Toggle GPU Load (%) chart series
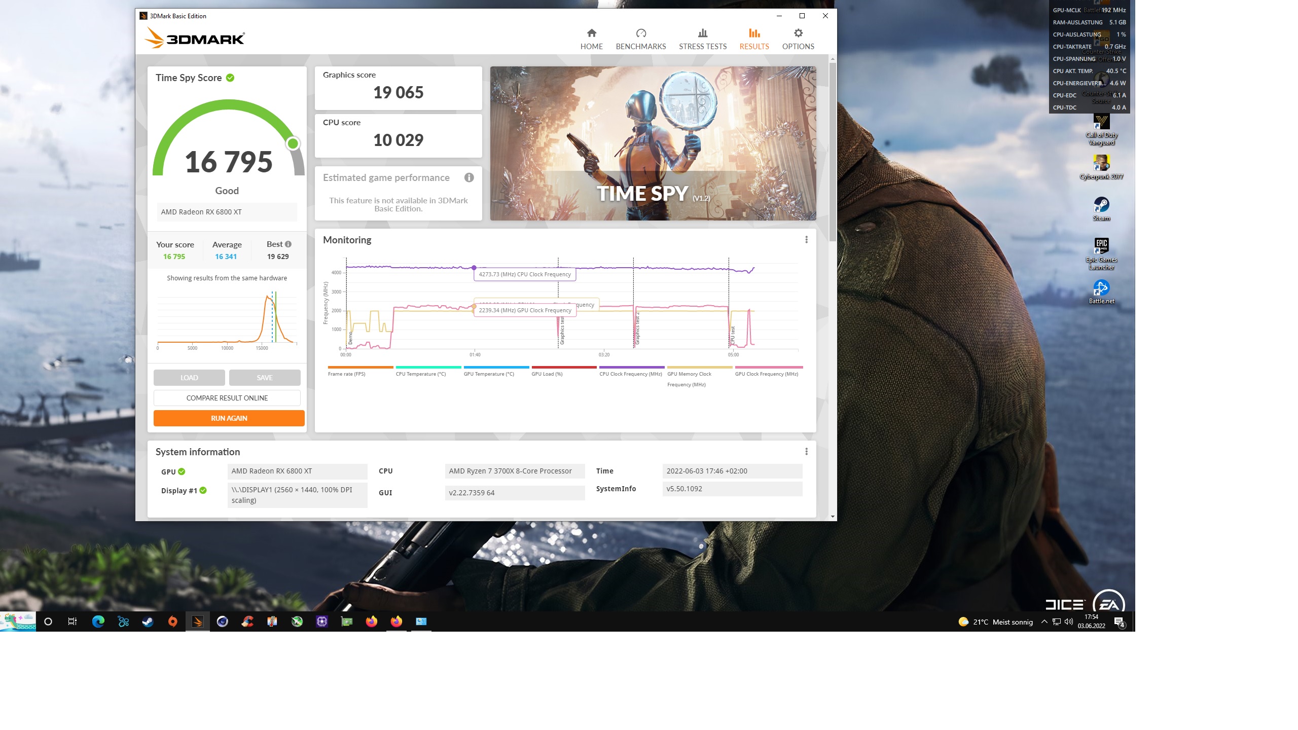 [x=547, y=374]
